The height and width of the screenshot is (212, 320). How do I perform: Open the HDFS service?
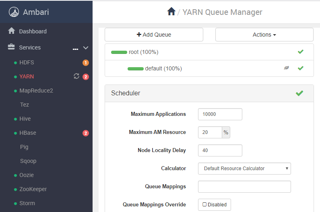[x=27, y=62]
